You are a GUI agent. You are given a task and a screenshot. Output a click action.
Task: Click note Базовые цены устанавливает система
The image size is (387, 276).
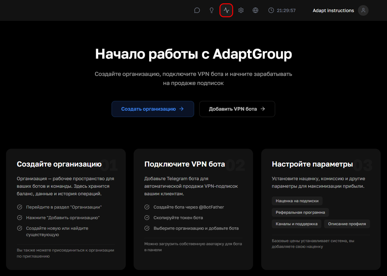pyautogui.click(x=313, y=244)
